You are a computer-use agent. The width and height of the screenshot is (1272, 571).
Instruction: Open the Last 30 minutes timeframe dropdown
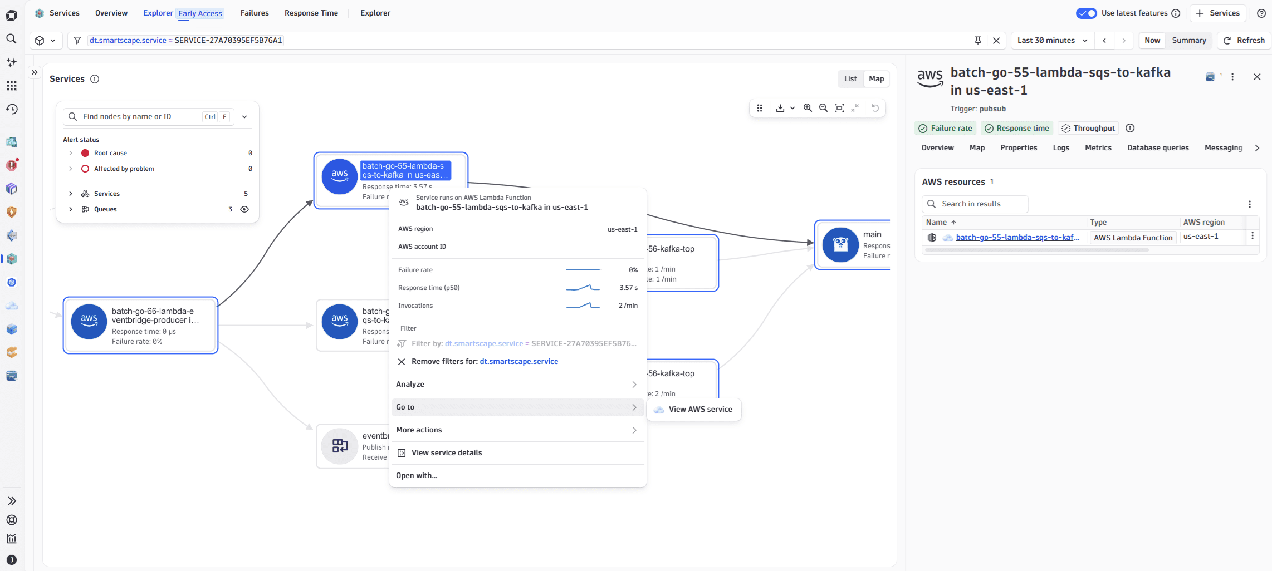(1052, 40)
